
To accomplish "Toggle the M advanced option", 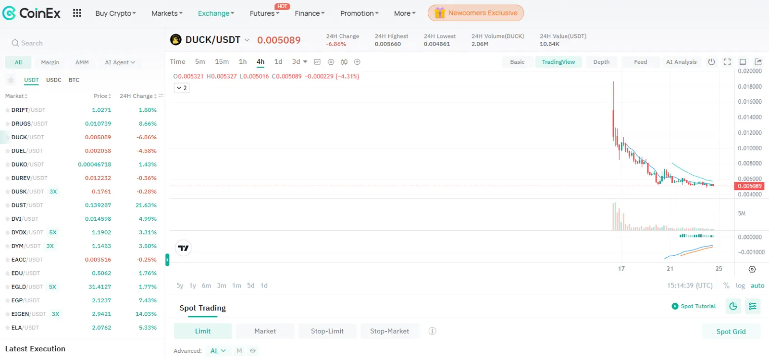I will (x=239, y=351).
